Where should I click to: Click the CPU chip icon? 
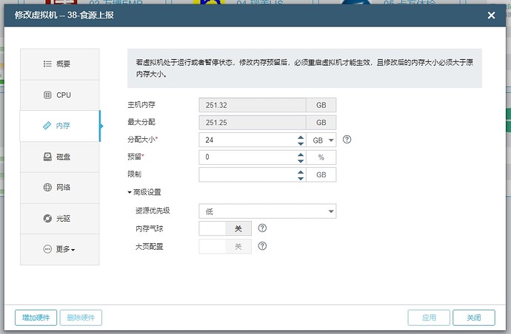(47, 95)
